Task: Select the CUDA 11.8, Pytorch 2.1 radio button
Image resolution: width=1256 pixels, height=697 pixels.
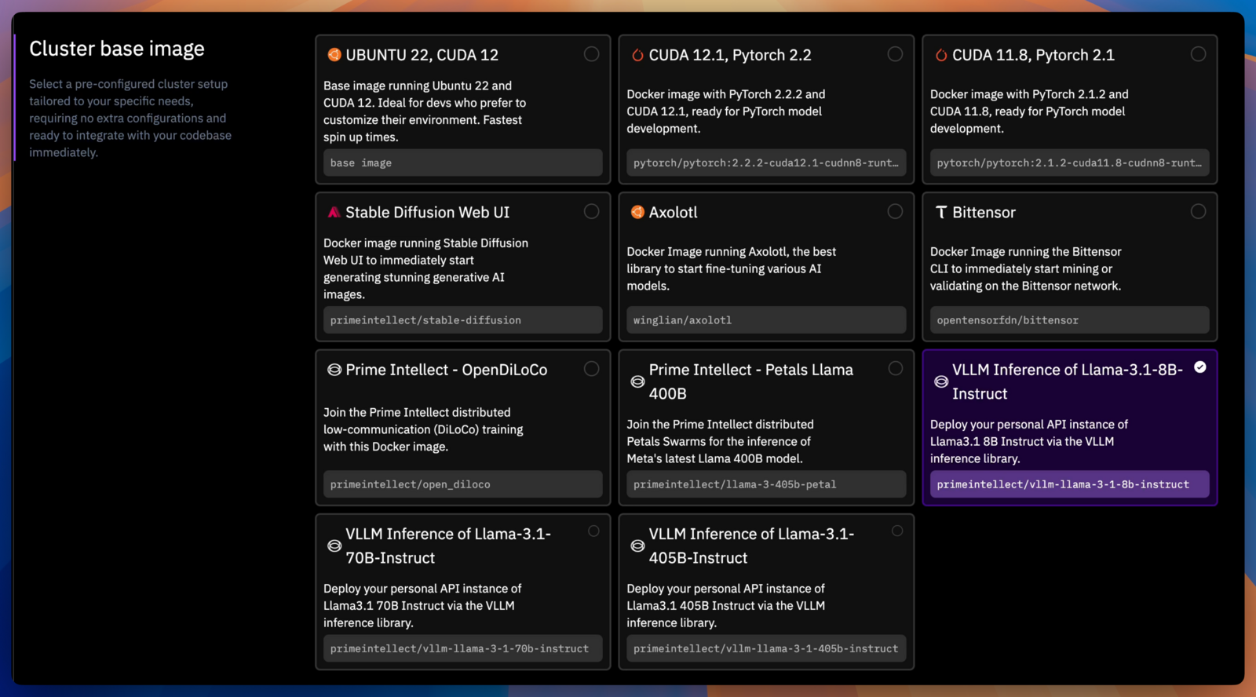Action: pyautogui.click(x=1199, y=54)
